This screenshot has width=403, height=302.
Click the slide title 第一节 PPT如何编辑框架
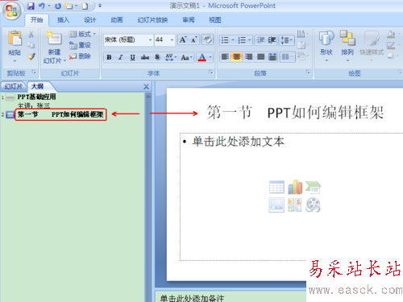coord(295,112)
